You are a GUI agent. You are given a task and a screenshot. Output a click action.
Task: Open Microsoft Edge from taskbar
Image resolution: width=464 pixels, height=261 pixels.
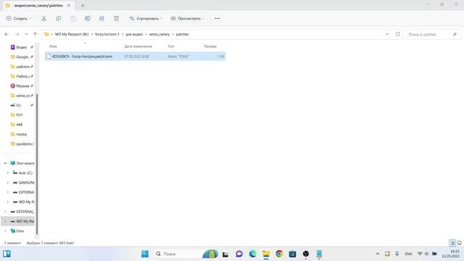(252, 254)
